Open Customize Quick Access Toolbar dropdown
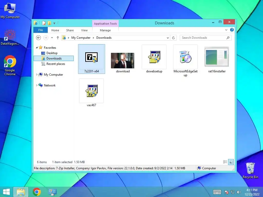263x197 pixels. pos(54,23)
